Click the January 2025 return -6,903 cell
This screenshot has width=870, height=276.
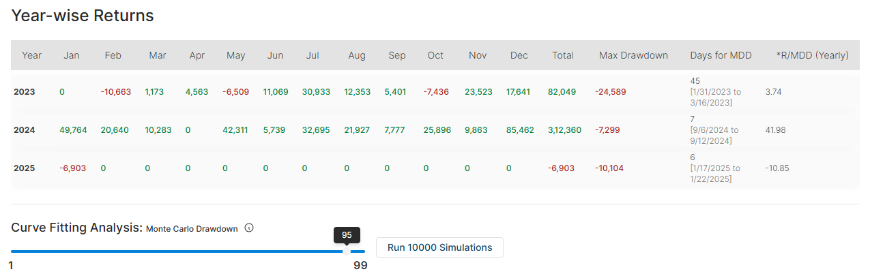tap(72, 168)
